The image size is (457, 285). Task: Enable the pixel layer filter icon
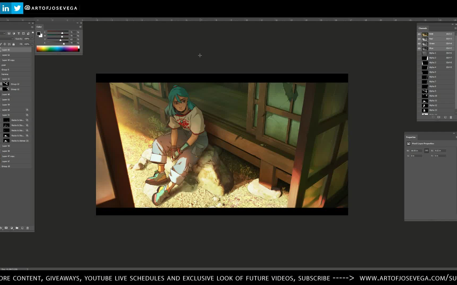pyautogui.click(x=9, y=33)
